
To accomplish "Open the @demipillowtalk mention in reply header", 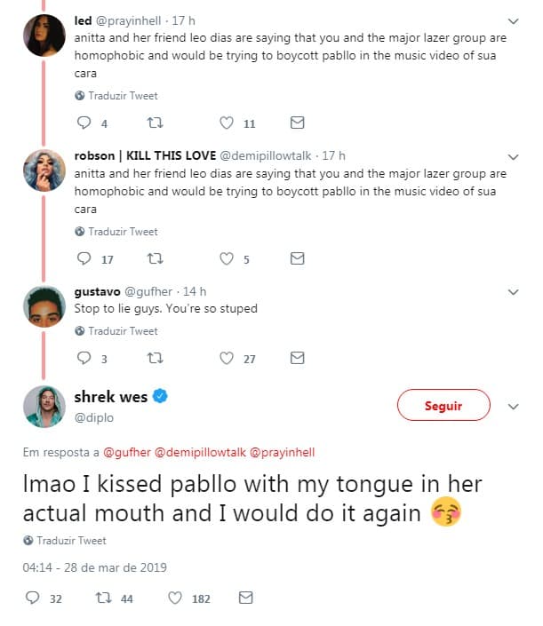I will (x=200, y=452).
